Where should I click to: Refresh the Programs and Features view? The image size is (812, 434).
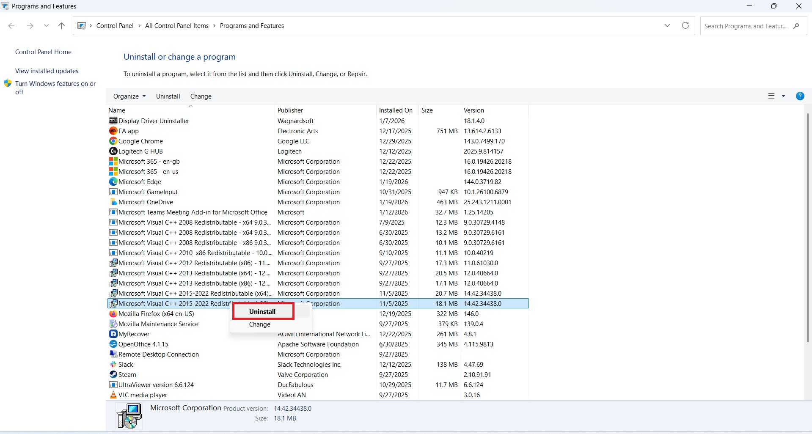tap(685, 26)
